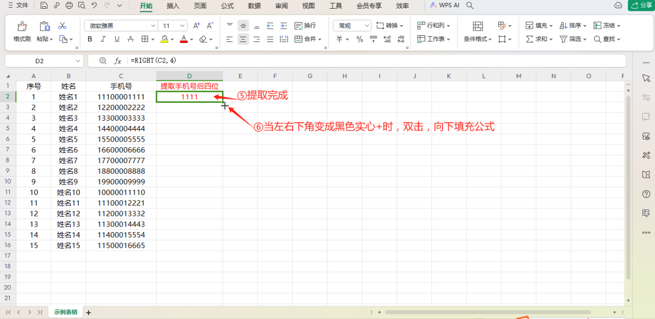The height and width of the screenshot is (319, 655).
Task: Switch to the 视图 View tab
Action: (309, 6)
